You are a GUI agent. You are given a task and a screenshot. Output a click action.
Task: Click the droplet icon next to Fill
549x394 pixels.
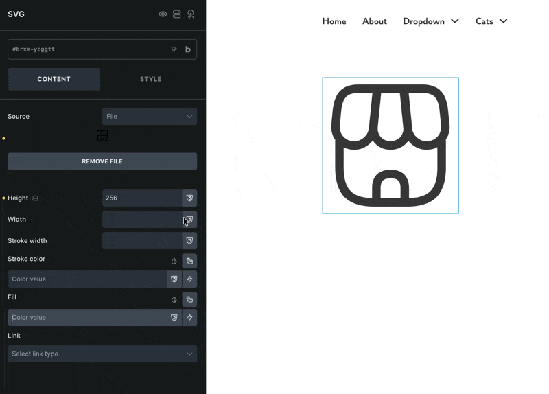click(x=174, y=299)
